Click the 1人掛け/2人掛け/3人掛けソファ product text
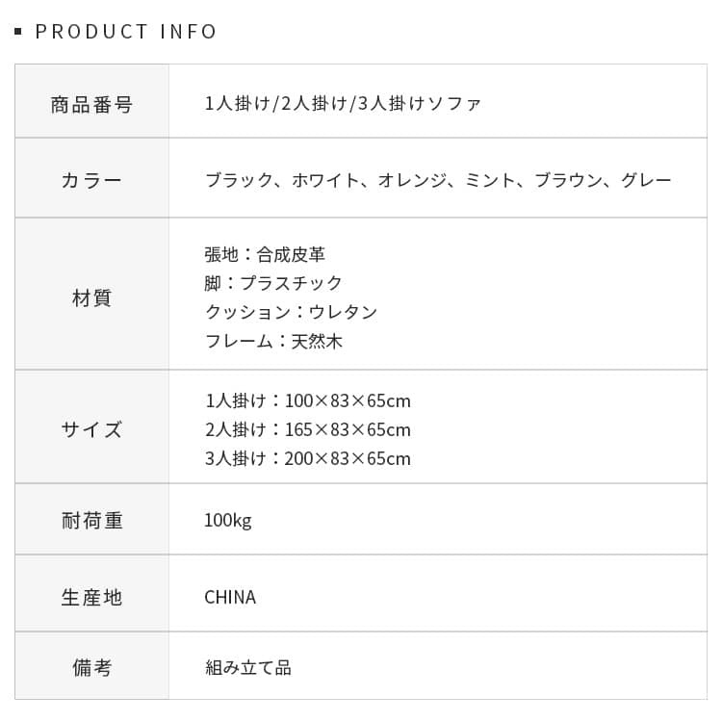This screenshot has width=722, height=722. (x=343, y=104)
